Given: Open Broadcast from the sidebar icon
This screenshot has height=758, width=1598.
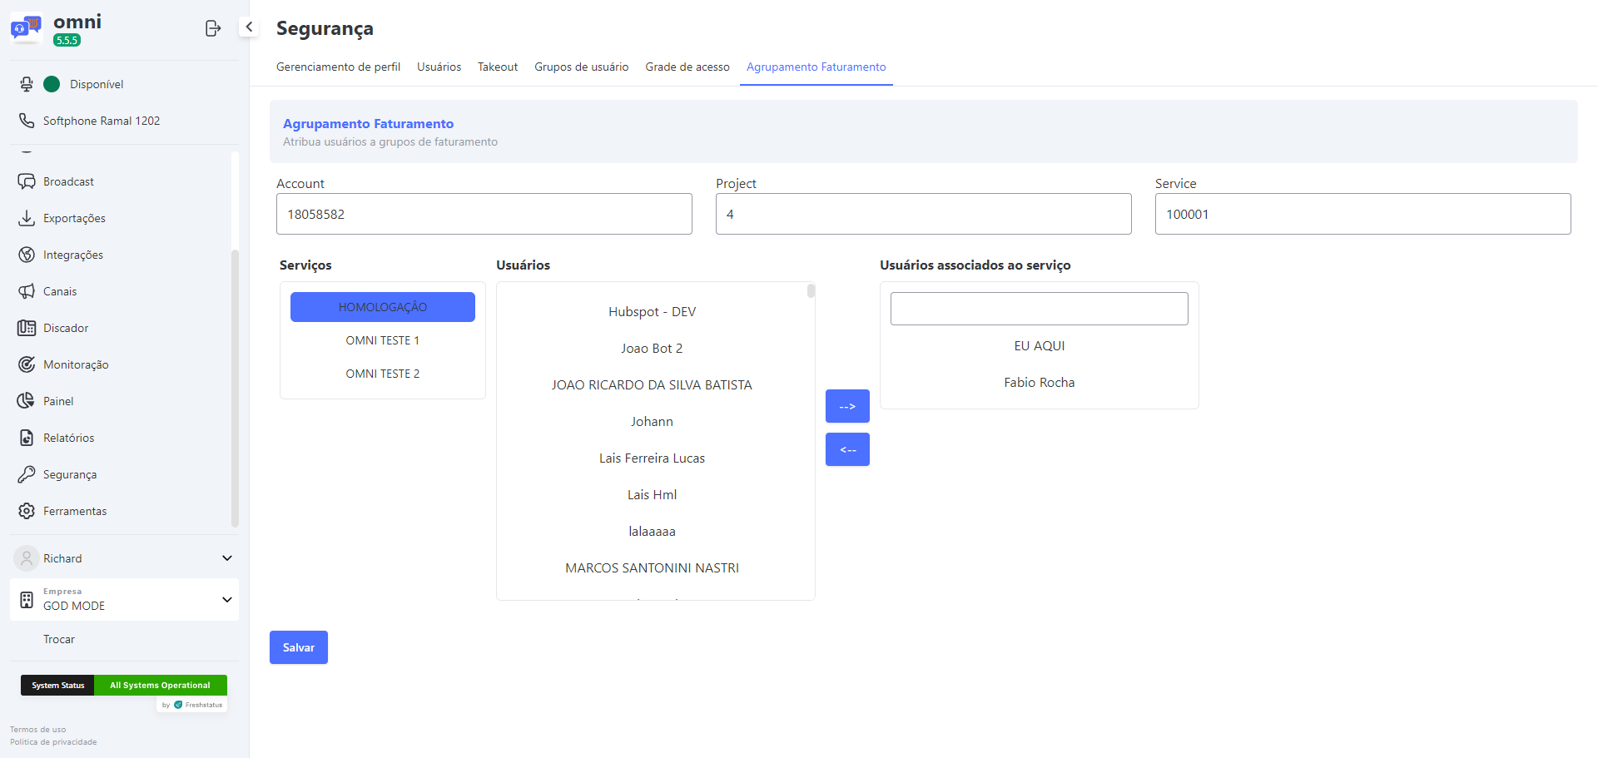Looking at the screenshot, I should point(27,181).
